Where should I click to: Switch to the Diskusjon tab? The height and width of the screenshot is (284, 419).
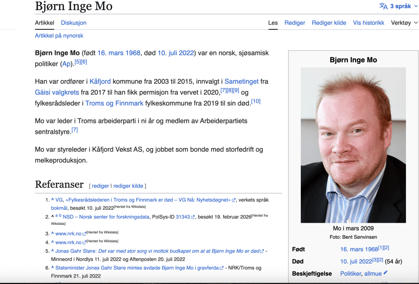(74, 23)
